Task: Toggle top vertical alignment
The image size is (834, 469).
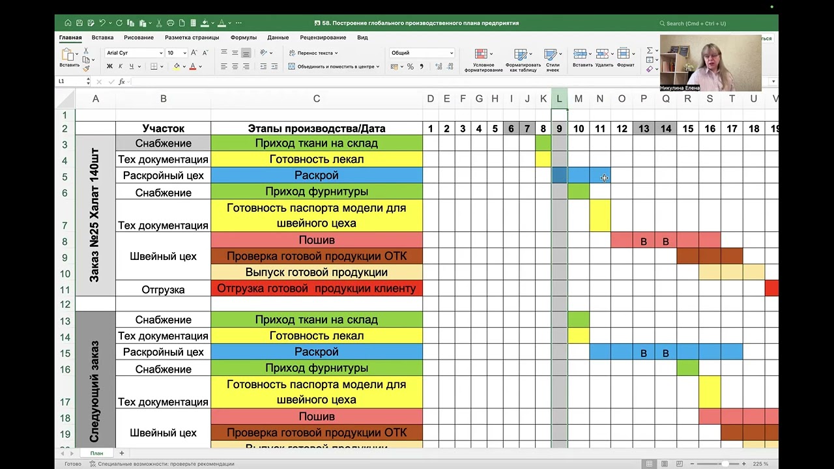Action: coord(224,53)
